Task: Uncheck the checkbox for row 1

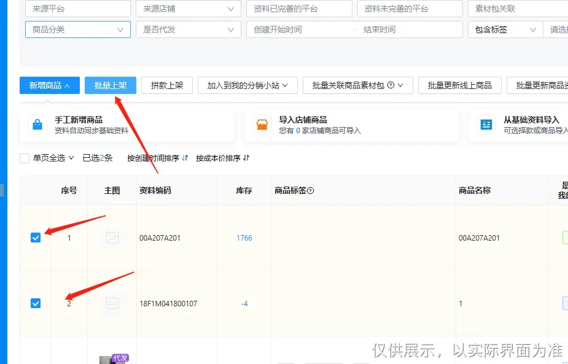Action: [36, 238]
